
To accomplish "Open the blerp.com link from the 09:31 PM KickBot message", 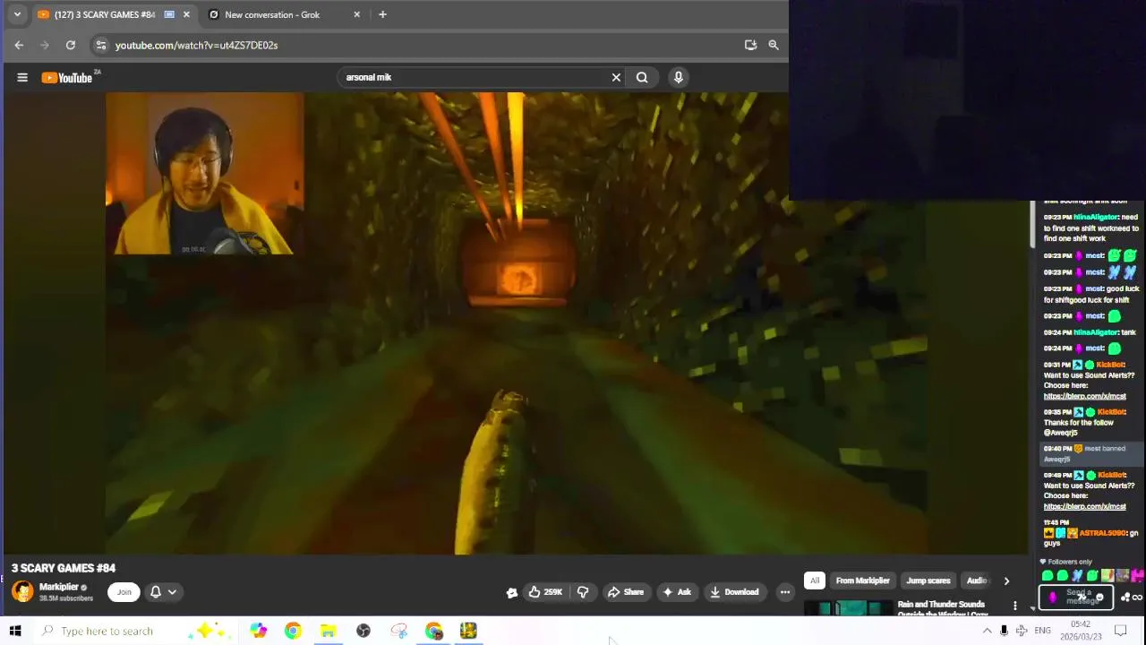I will pyautogui.click(x=1084, y=396).
